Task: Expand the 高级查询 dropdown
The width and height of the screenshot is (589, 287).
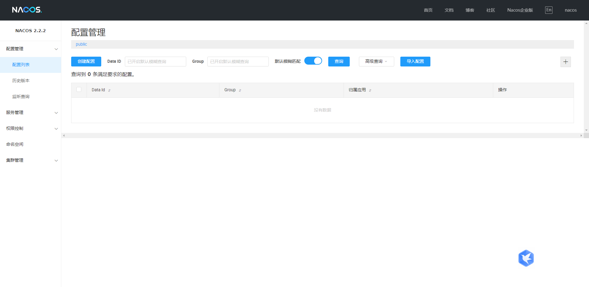Action: click(x=376, y=62)
